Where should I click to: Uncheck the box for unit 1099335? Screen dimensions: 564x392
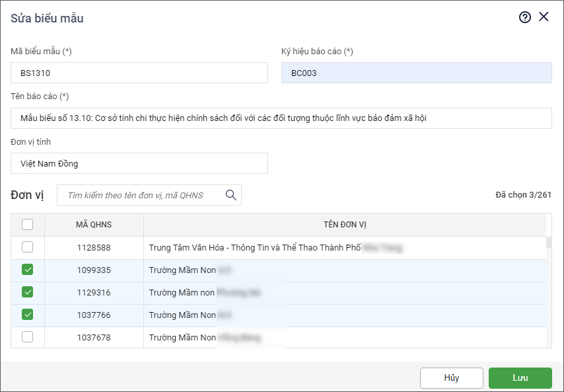tap(28, 270)
